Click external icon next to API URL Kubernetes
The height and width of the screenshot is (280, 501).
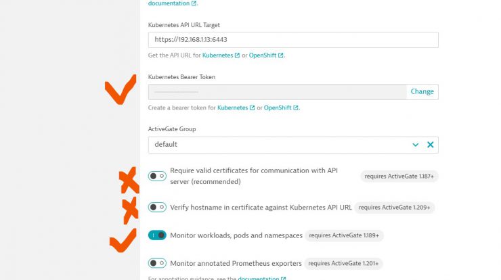tap(237, 55)
